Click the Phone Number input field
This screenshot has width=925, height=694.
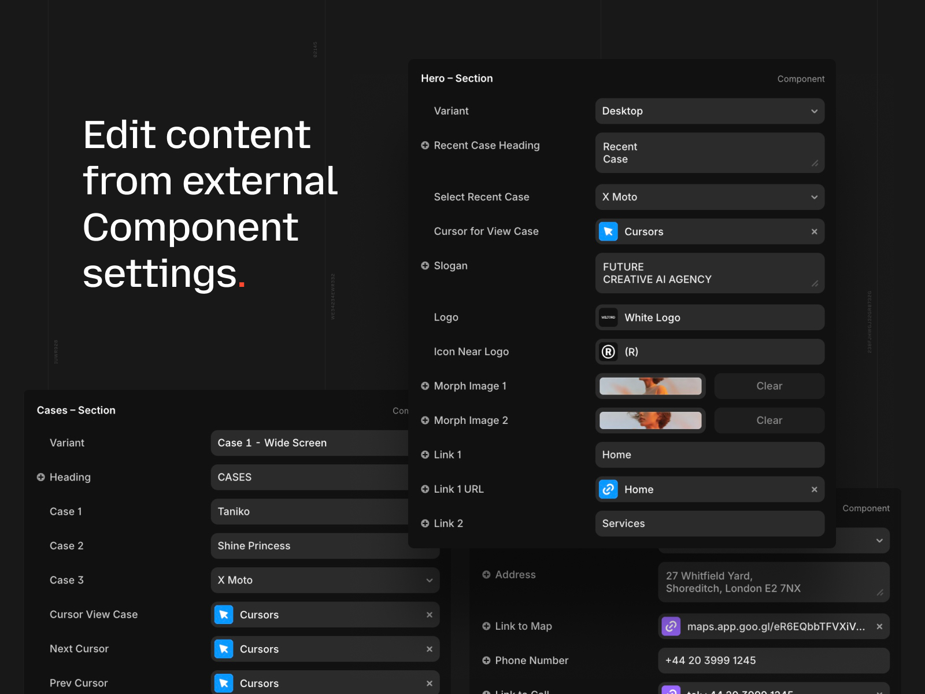coord(773,660)
